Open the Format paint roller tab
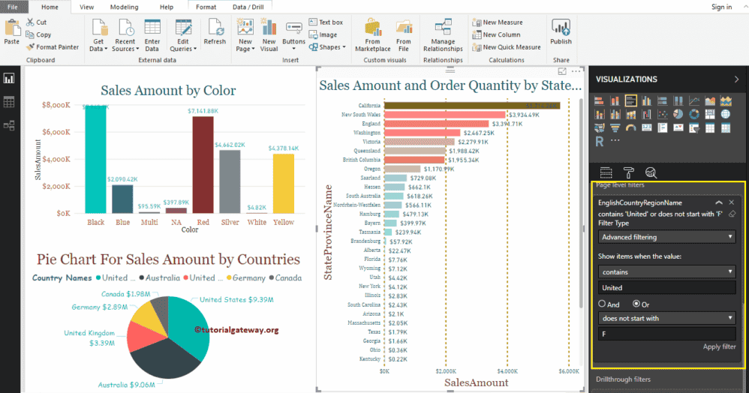The image size is (749, 393). (629, 173)
